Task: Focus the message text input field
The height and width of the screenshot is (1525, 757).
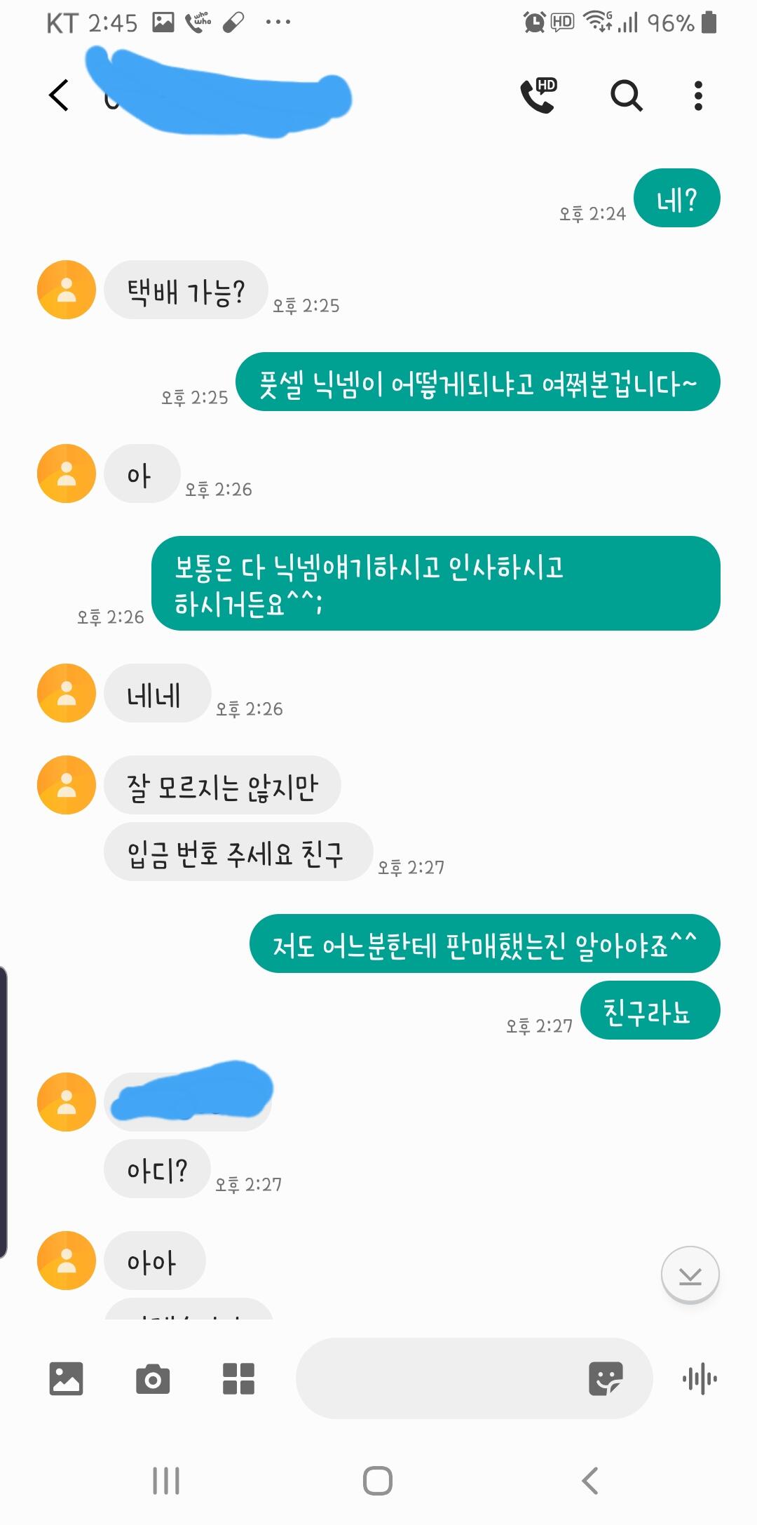Action: [x=442, y=1378]
